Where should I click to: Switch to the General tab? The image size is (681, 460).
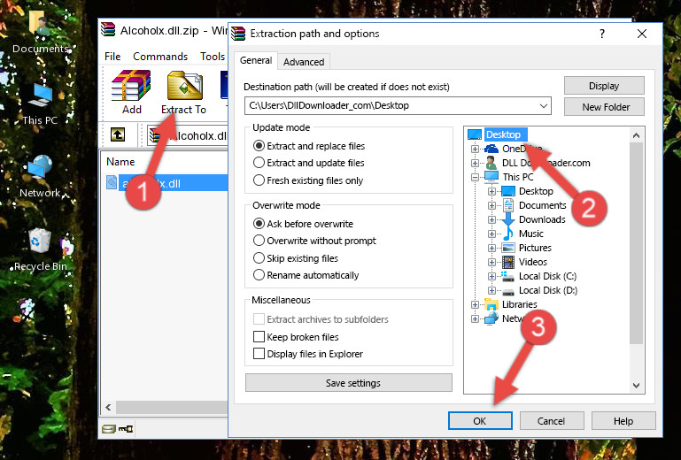click(256, 60)
